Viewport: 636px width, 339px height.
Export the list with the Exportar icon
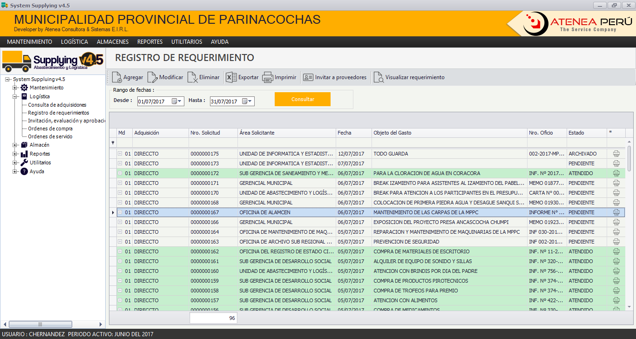click(231, 77)
